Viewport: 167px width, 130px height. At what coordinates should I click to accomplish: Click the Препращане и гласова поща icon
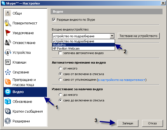coord(8,82)
